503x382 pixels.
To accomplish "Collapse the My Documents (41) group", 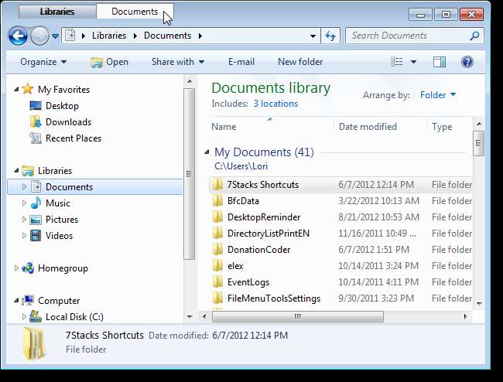I will (207, 152).
